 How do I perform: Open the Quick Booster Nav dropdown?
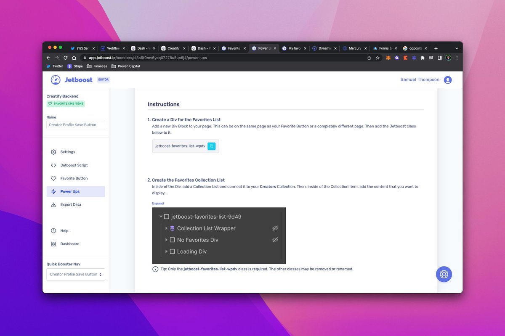[76, 274]
